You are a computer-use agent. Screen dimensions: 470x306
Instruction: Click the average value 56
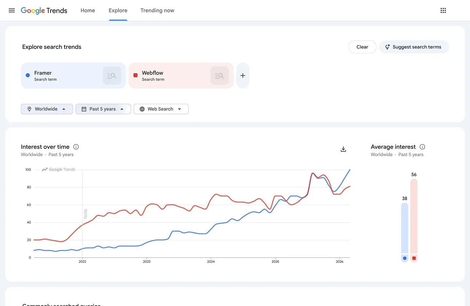click(414, 174)
